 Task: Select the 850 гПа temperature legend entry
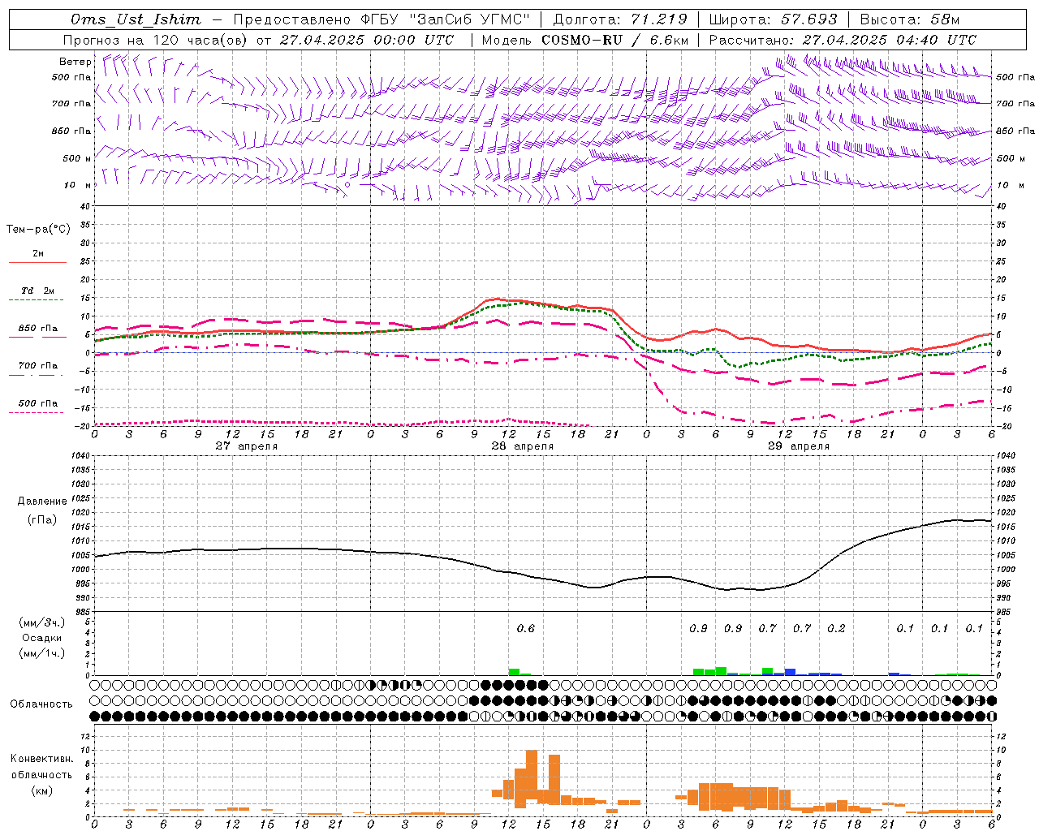tap(37, 329)
